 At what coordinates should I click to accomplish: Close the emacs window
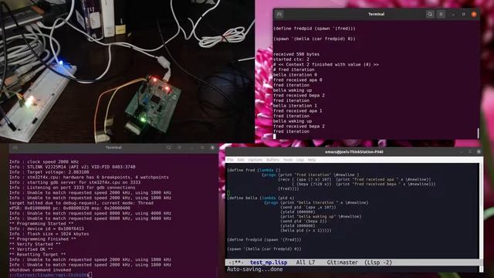click(479, 151)
